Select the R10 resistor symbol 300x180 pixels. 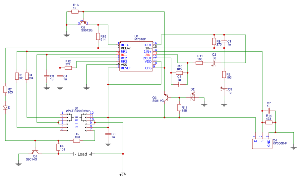click(179, 73)
